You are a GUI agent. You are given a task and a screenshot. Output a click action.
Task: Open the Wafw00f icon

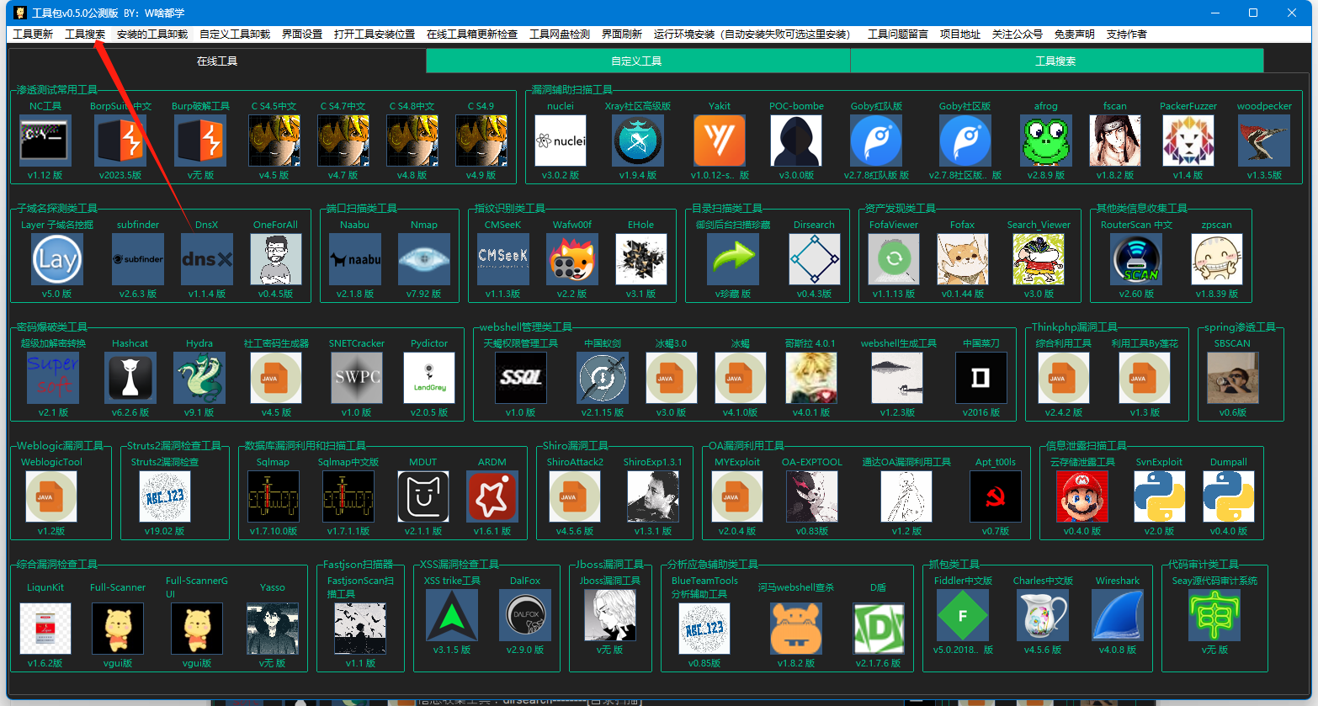[572, 259]
